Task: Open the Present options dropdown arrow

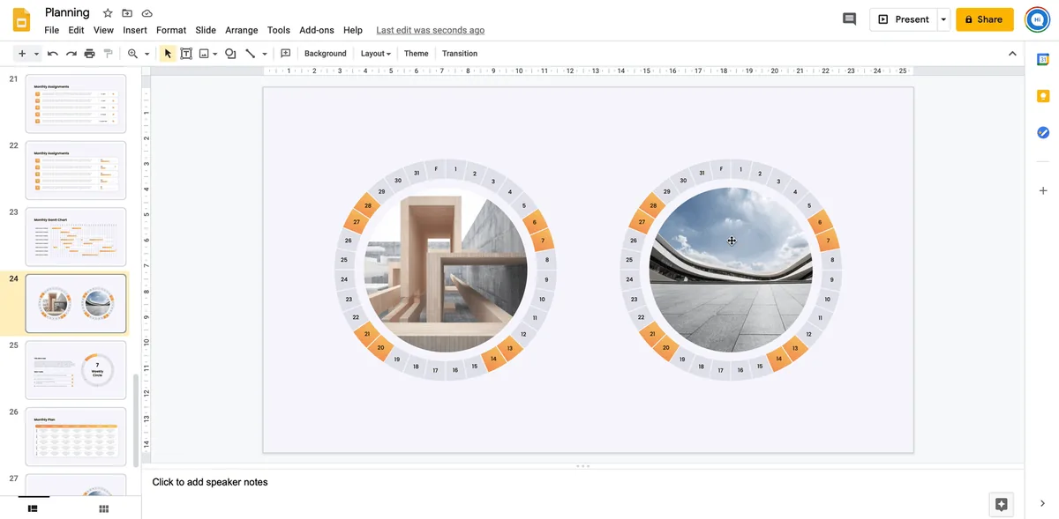Action: point(943,19)
